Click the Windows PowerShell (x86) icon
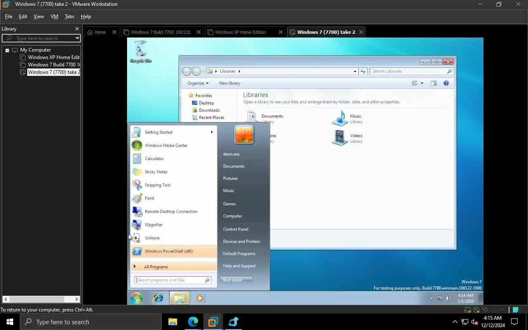This screenshot has width=528, height=330. click(137, 251)
